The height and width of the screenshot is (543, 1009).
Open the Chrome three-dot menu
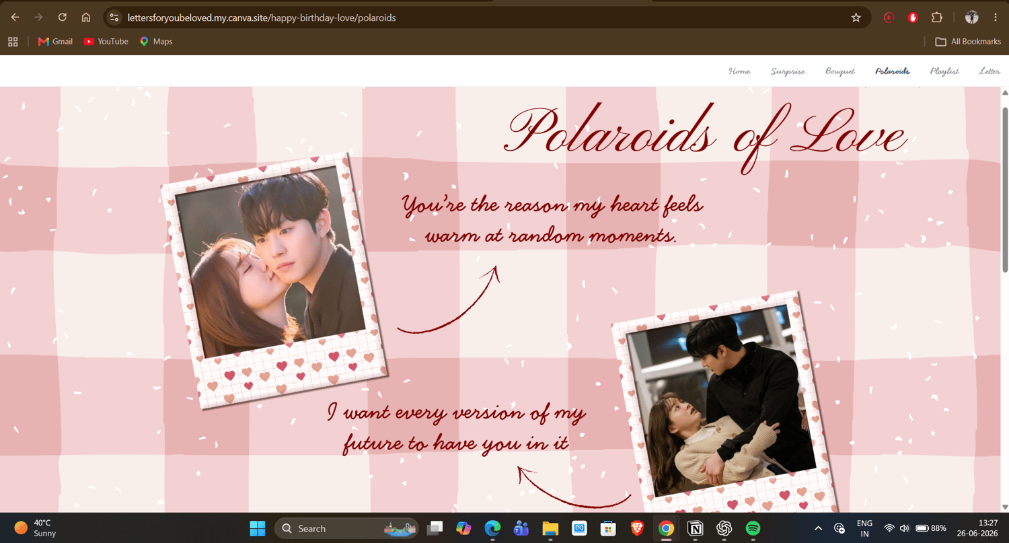(x=996, y=17)
